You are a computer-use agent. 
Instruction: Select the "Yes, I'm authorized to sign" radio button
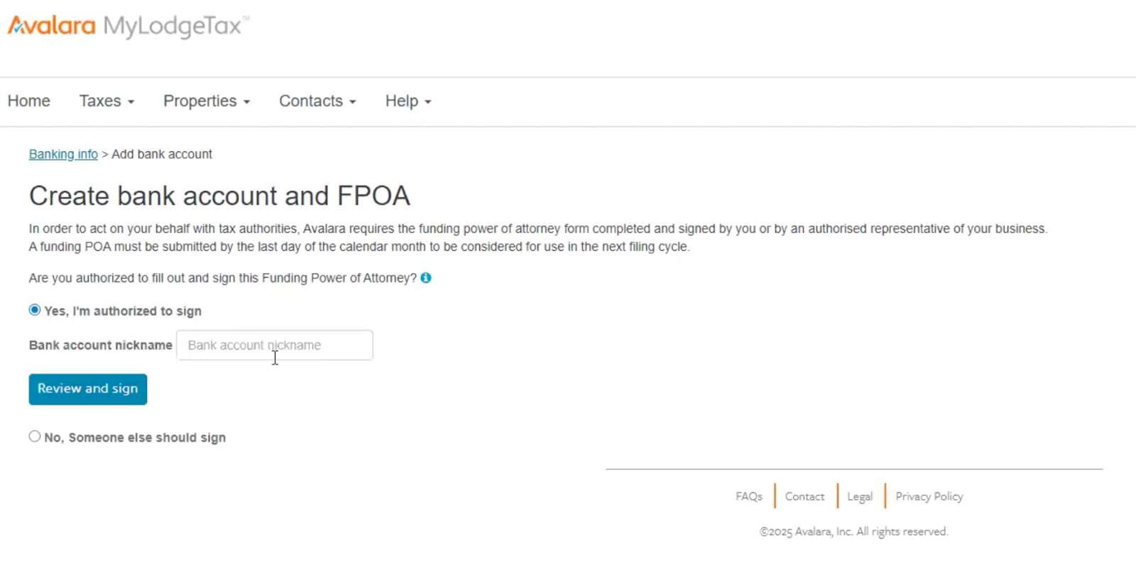(34, 309)
